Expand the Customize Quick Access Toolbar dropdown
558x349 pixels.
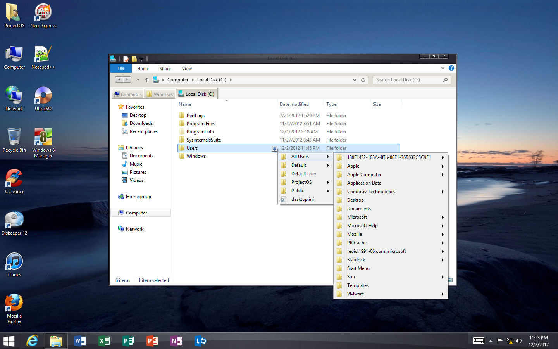(x=142, y=59)
